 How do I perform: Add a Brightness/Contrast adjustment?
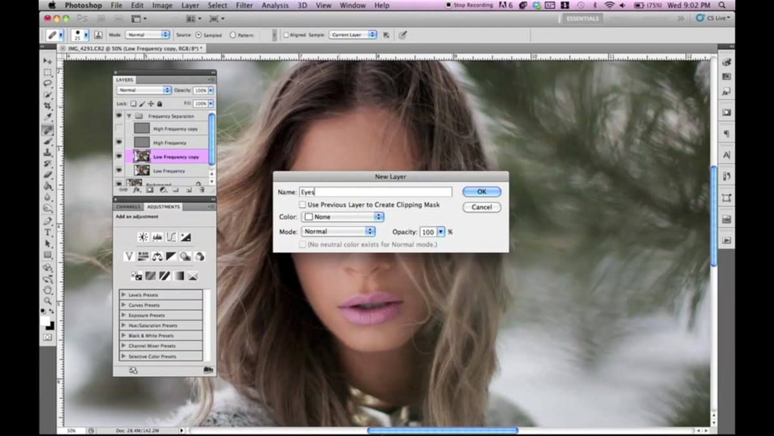point(143,237)
